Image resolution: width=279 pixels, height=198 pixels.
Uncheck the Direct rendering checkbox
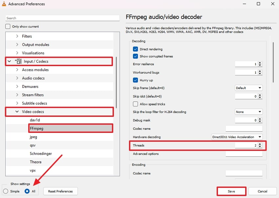136,49
